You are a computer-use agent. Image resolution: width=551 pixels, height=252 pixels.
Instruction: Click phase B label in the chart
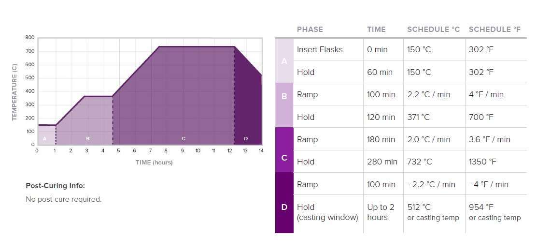87,139
